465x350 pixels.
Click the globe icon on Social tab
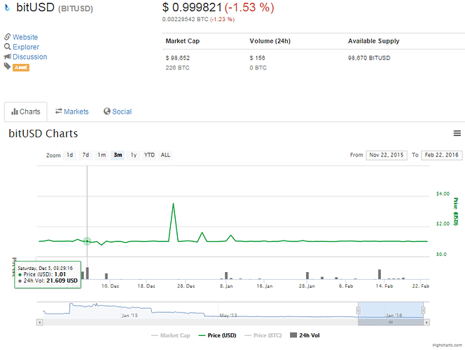pos(106,111)
